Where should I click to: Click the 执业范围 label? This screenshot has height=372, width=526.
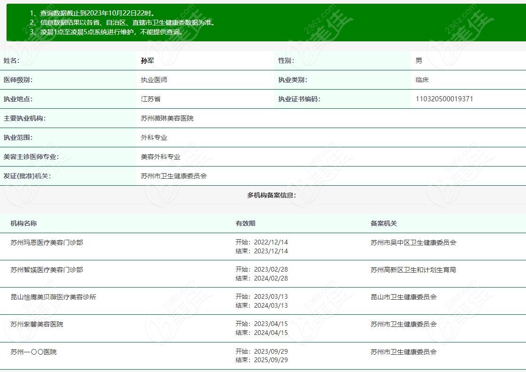point(18,137)
